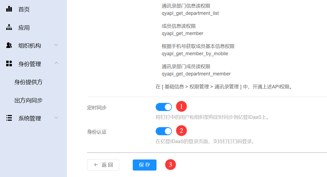Click the 首页 bar chart icon
This screenshot has height=177, width=327.
tap(9, 9)
